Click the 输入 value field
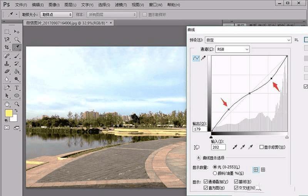Viewport: 308px width, 196px height. pos(218,147)
